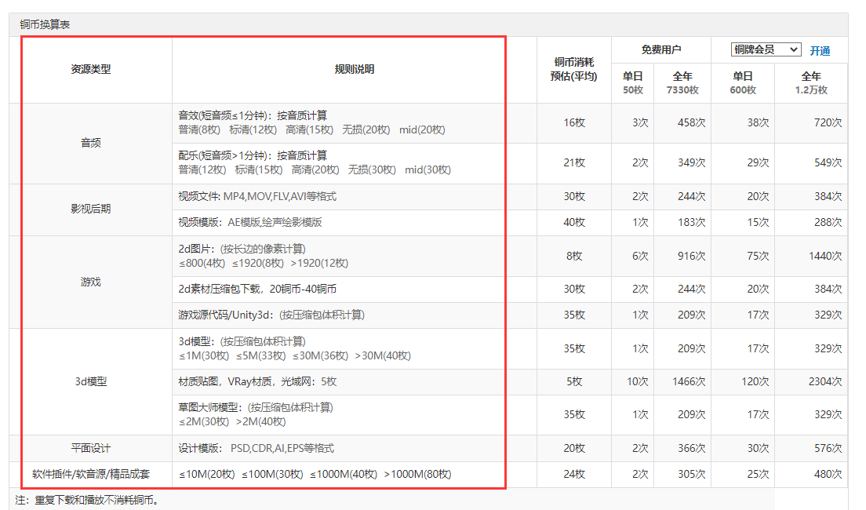Click the free user 单日 50枚 header
The height and width of the screenshot is (510, 866).
(632, 83)
